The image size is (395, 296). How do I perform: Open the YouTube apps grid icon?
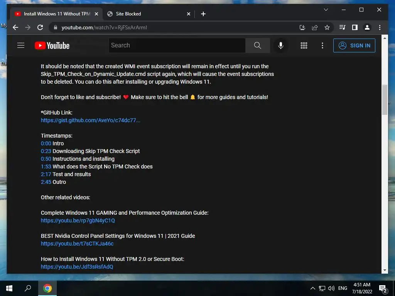click(x=304, y=45)
